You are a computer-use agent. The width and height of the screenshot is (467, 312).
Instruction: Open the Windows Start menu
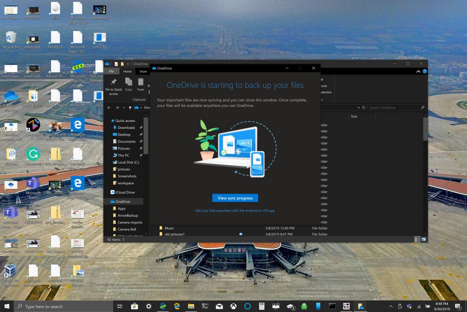click(7, 306)
